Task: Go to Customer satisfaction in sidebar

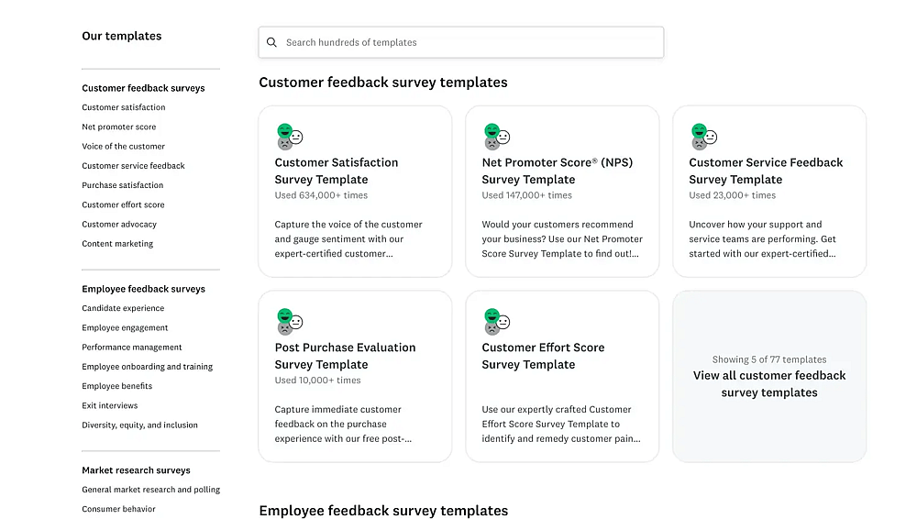Action: [x=124, y=107]
